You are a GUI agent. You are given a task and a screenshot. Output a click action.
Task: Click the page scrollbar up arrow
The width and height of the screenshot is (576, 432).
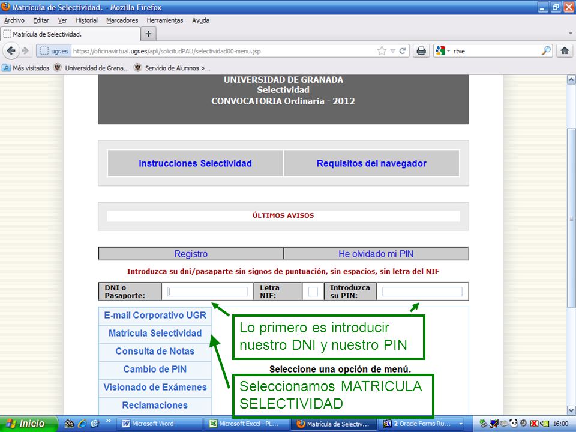coord(571,79)
